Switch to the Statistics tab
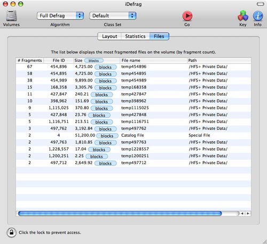267x244 pixels. [x=135, y=36]
